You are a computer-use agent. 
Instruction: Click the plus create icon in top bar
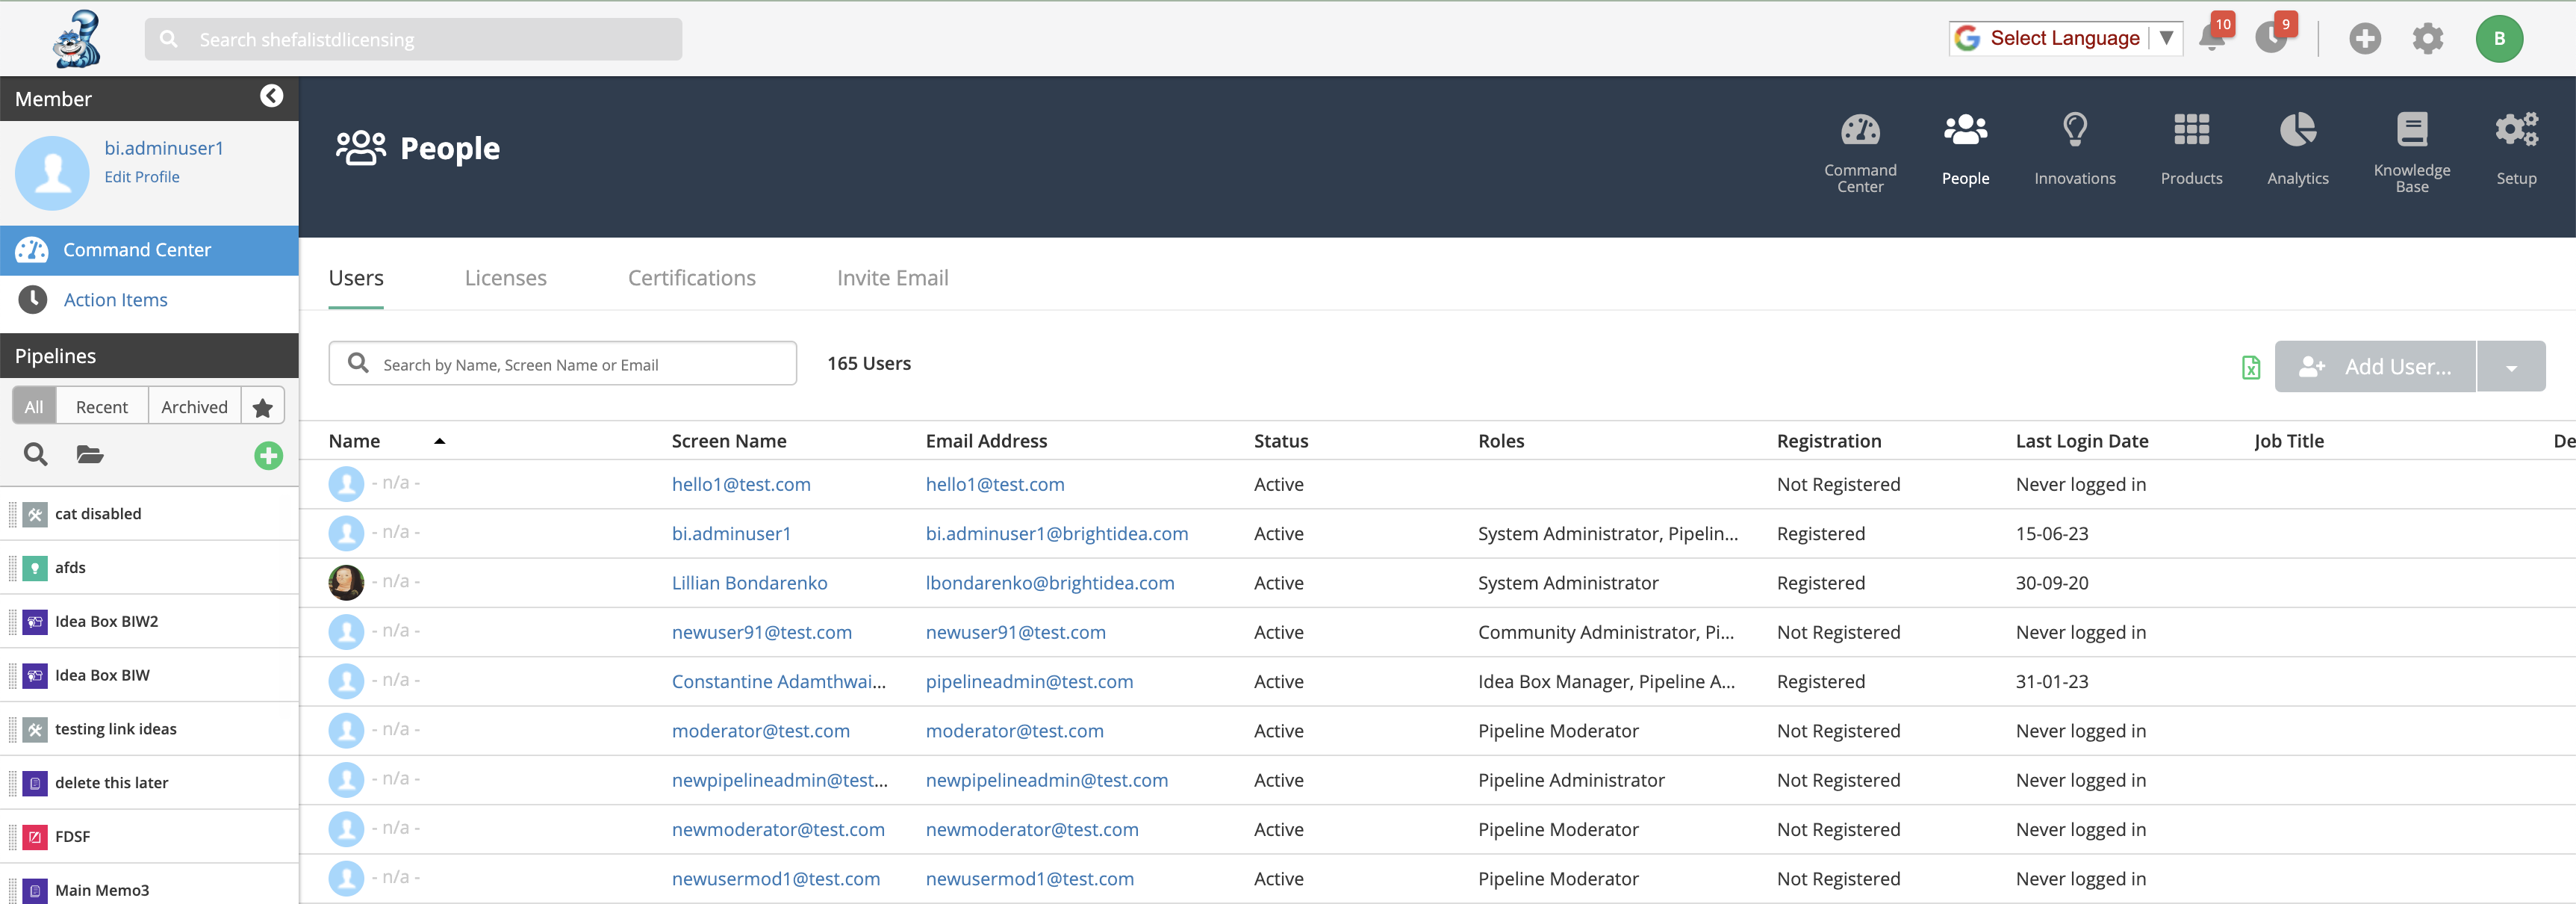pyautogui.click(x=2364, y=39)
